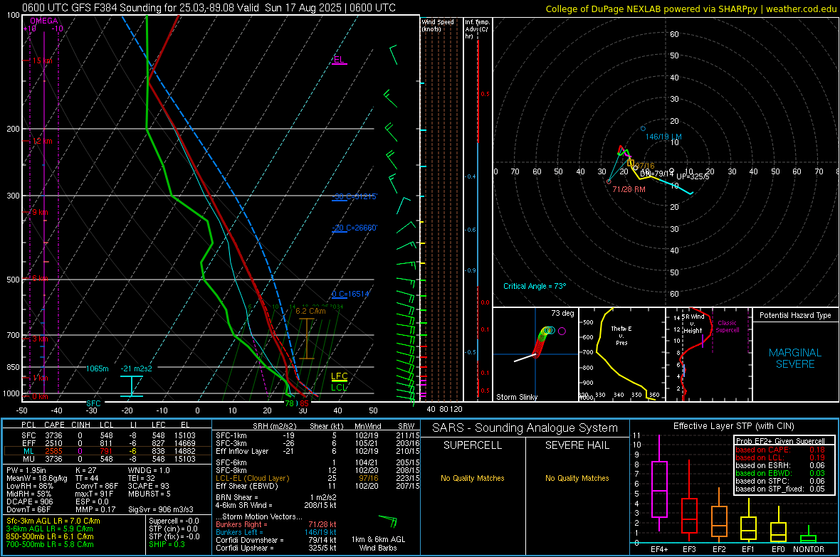Click the weather.cod.edu NEXLAB credit text

(x=691, y=9)
